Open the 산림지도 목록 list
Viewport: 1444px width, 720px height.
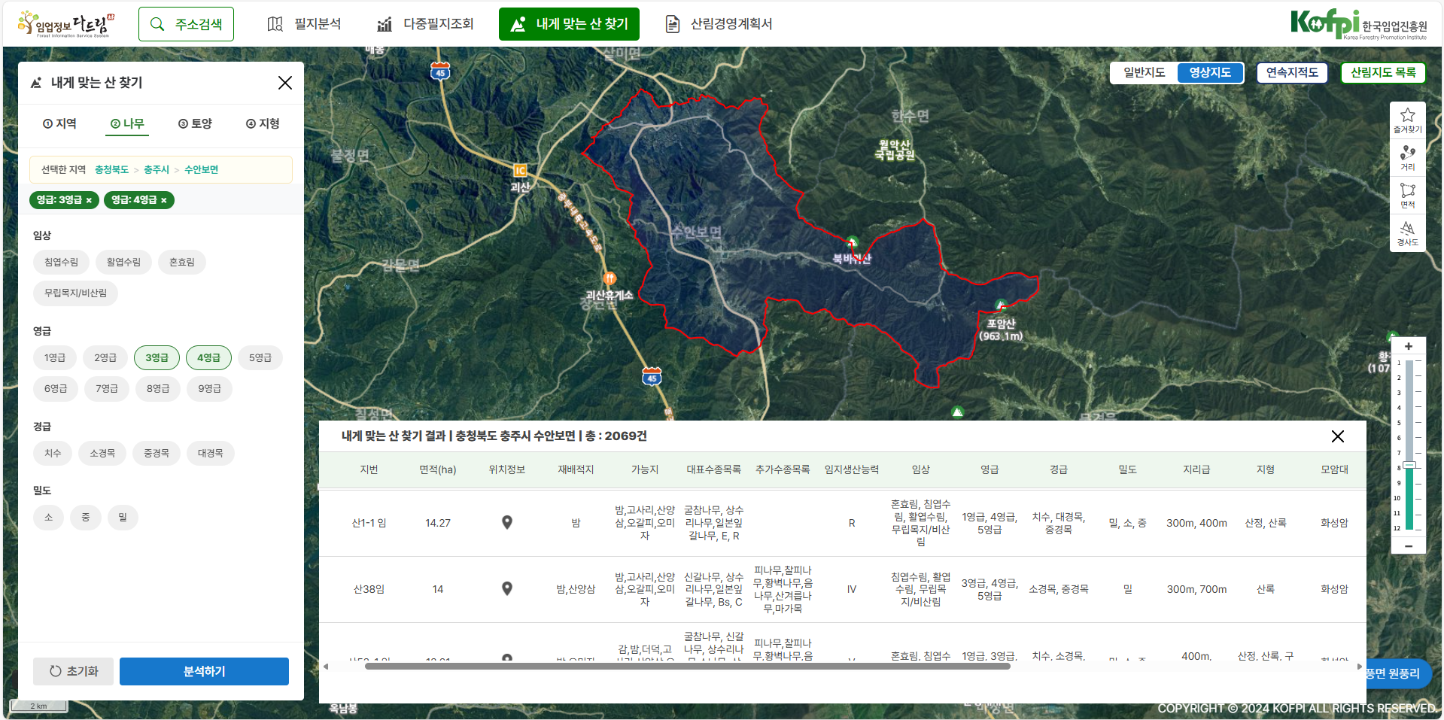point(1383,72)
